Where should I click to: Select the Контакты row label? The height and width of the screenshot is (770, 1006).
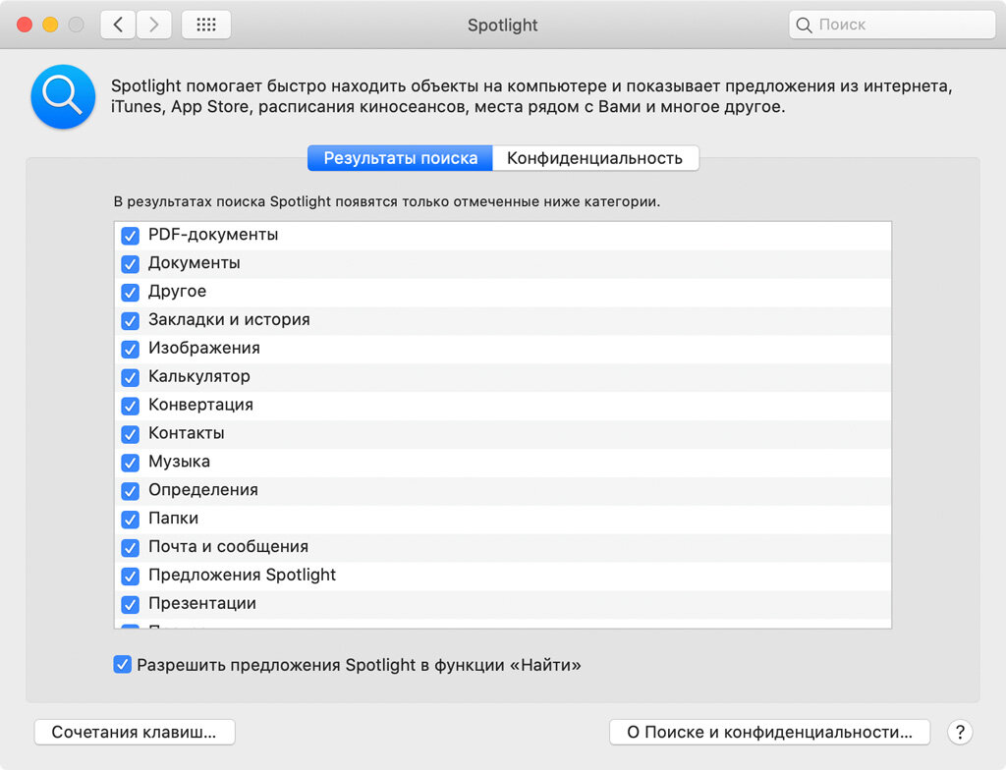(x=186, y=433)
